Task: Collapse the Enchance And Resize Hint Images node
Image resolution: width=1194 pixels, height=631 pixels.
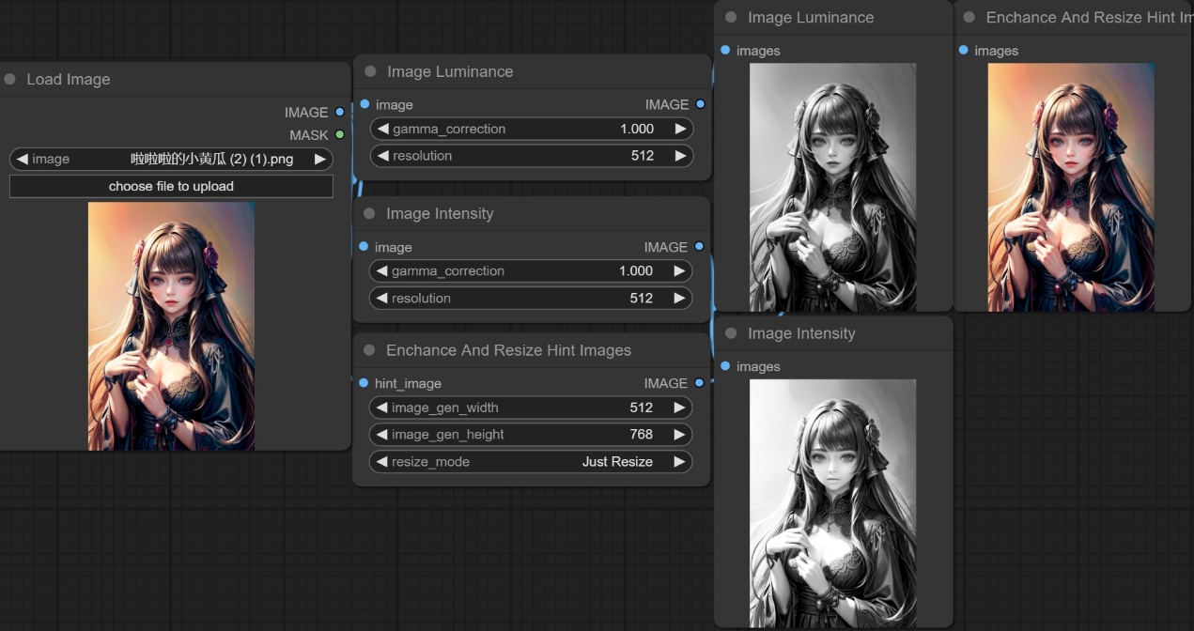Action: coord(370,350)
